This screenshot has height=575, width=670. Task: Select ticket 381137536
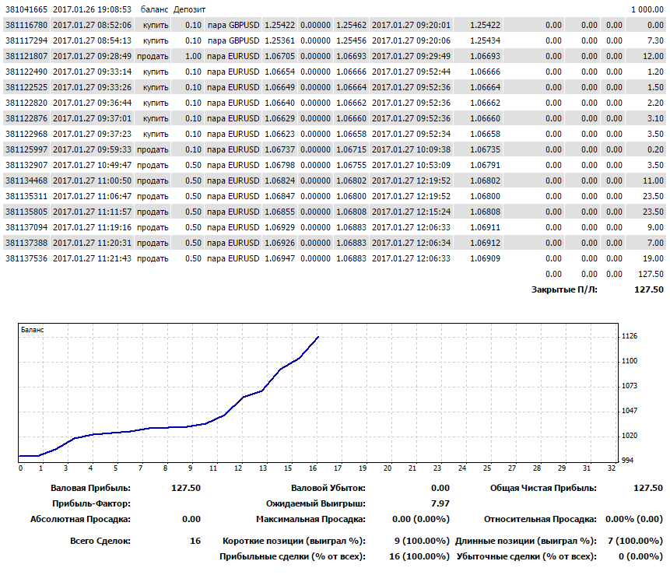(26, 258)
